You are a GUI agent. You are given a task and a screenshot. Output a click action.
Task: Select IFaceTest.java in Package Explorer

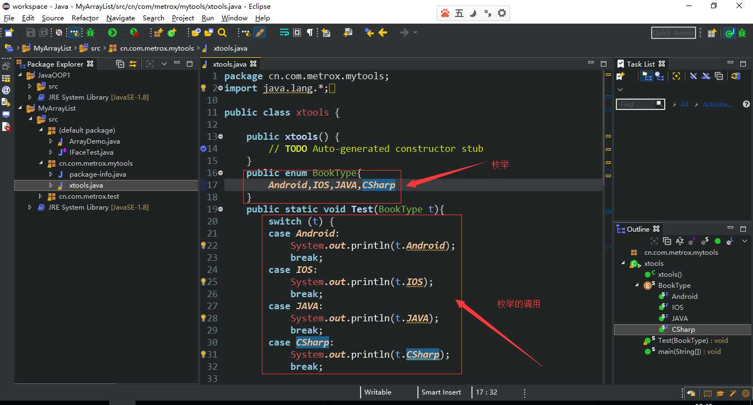click(92, 152)
